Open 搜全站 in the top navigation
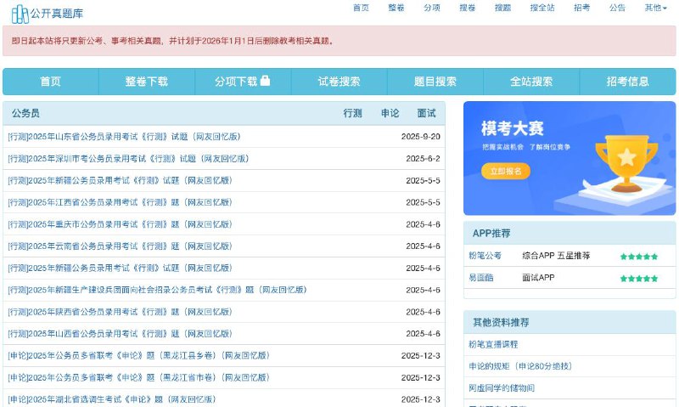The image size is (679, 407). (x=542, y=8)
